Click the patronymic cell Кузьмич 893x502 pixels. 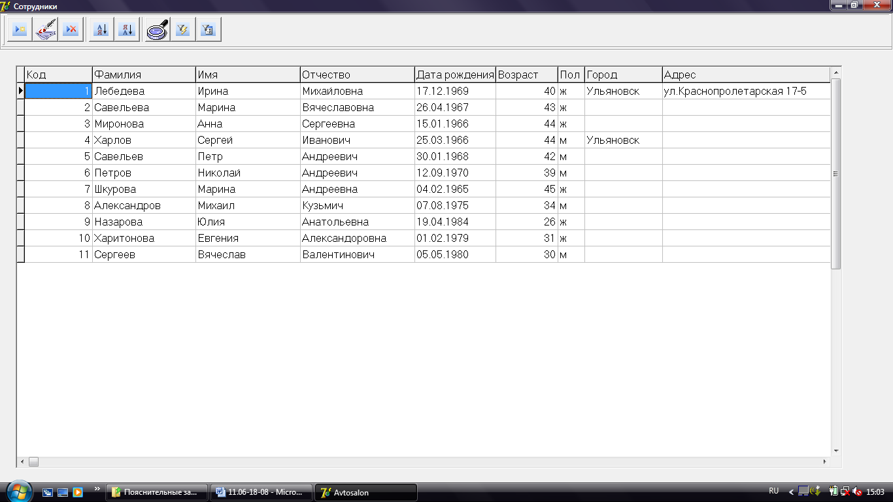(x=358, y=205)
